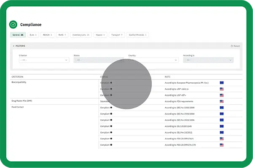Select the General tab
This screenshot has height=168, width=253.
click(x=18, y=35)
